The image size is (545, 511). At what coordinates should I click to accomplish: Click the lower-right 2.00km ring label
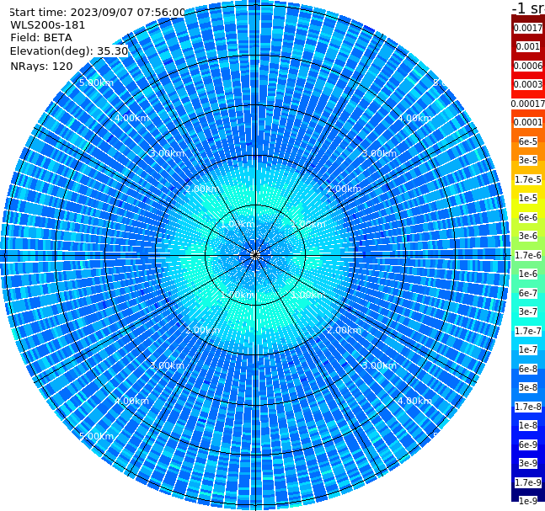point(344,330)
